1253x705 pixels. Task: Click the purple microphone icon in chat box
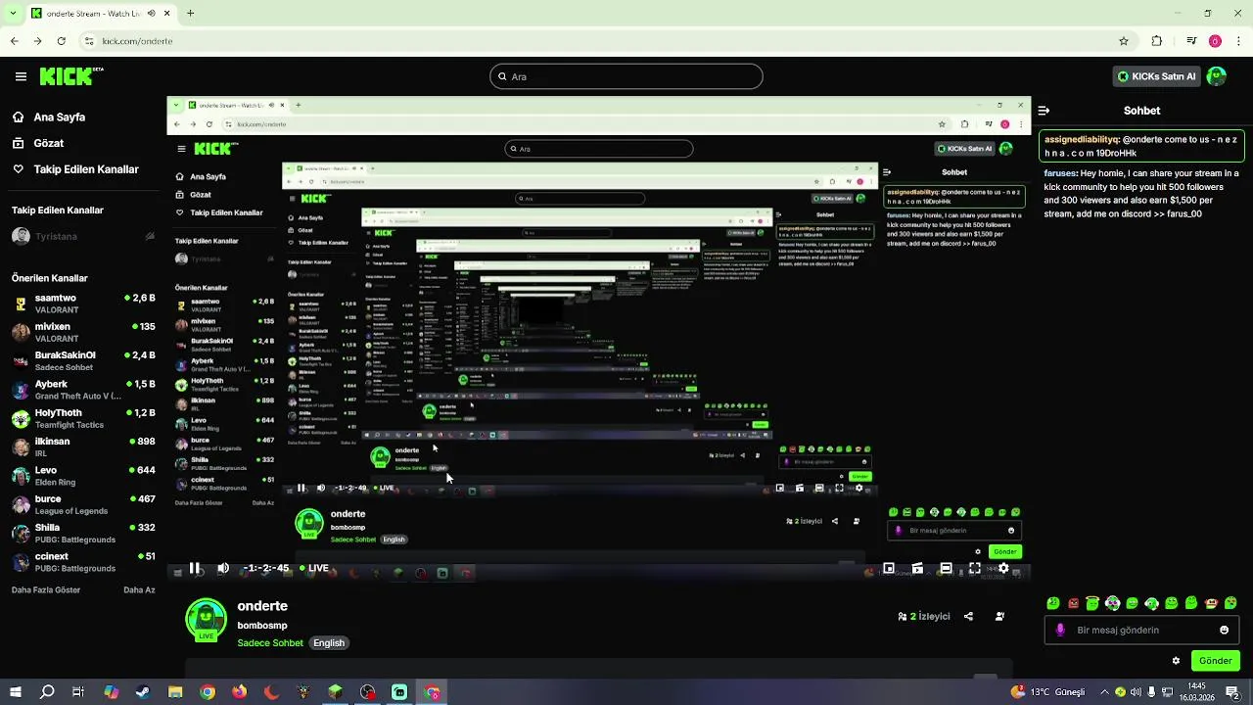(x=1060, y=631)
